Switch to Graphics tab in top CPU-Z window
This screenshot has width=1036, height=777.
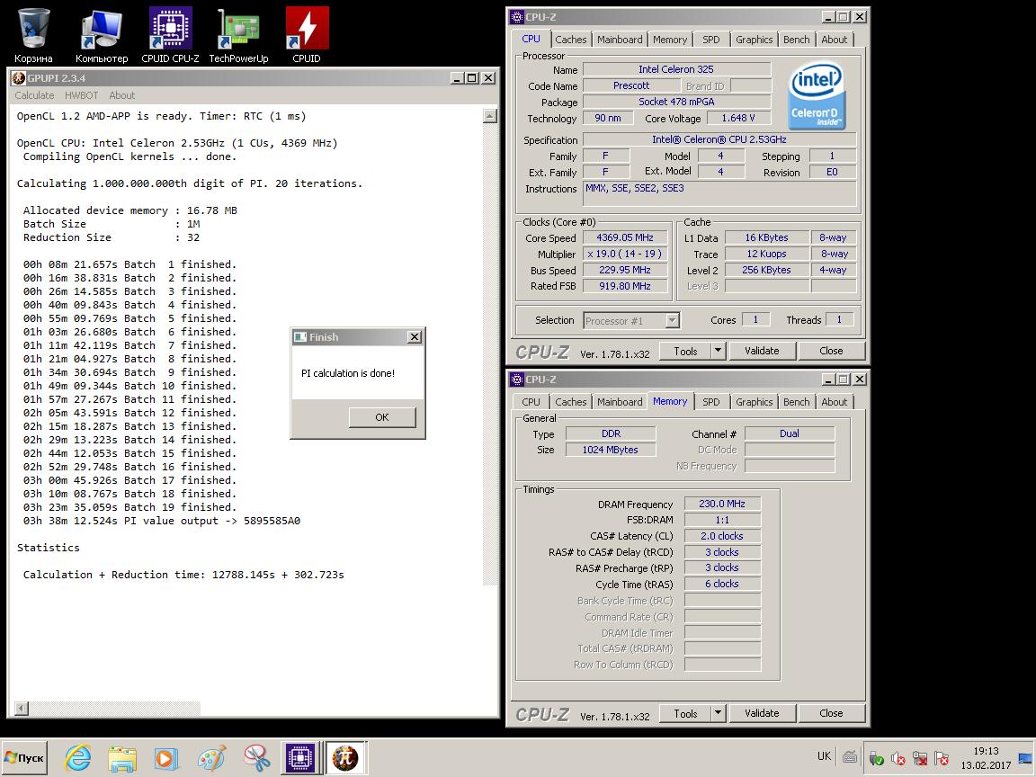tap(754, 40)
